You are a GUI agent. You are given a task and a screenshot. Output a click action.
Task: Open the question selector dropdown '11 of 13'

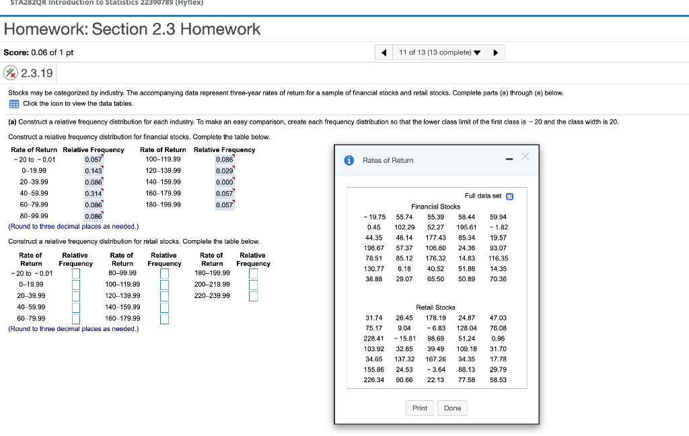439,52
